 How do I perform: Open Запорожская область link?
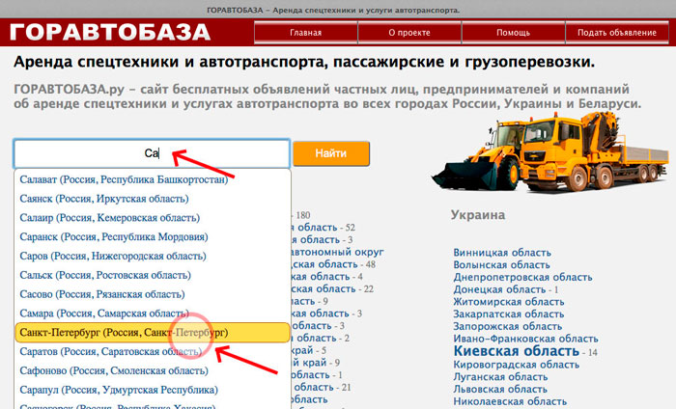tap(507, 326)
